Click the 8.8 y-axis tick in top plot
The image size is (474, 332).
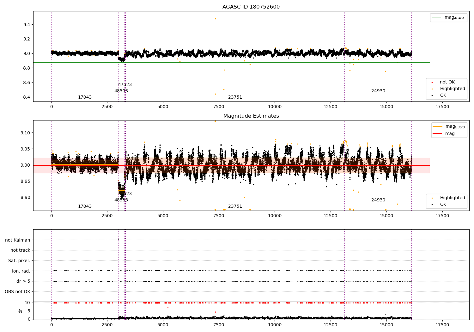coord(26,68)
